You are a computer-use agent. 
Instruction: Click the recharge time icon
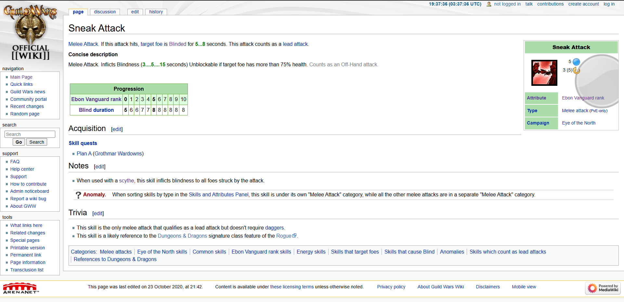(x=577, y=70)
